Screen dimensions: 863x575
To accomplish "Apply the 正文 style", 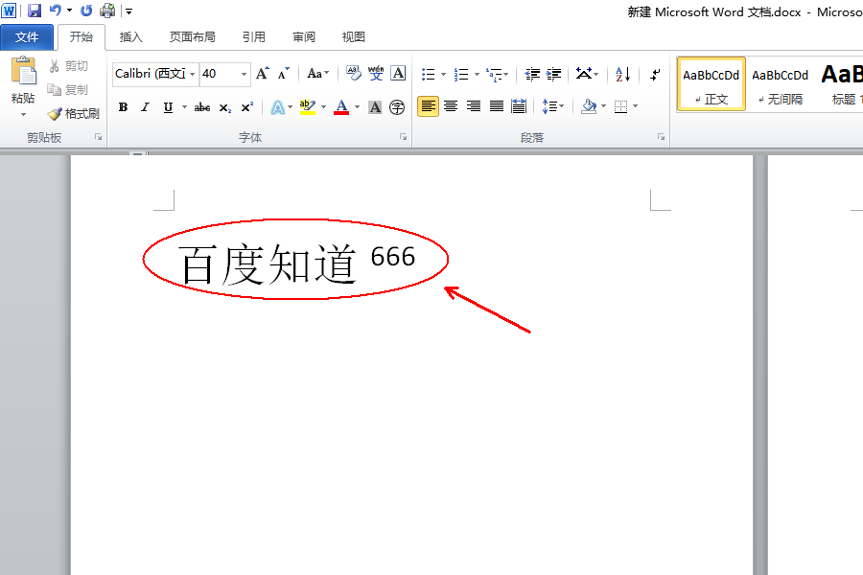I will pyautogui.click(x=711, y=84).
